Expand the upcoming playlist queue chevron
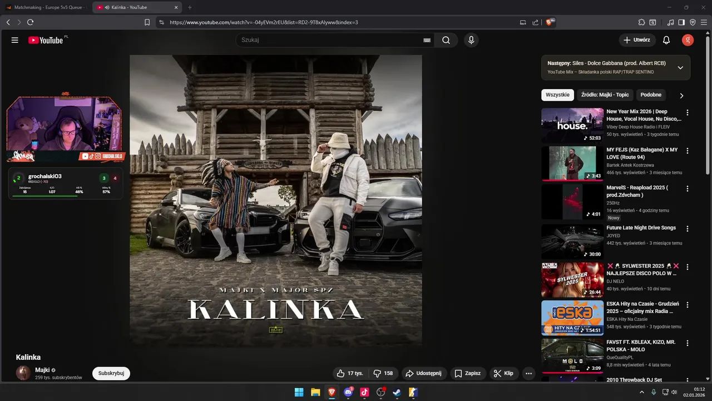Screen dimensions: 712x401 point(680,67)
